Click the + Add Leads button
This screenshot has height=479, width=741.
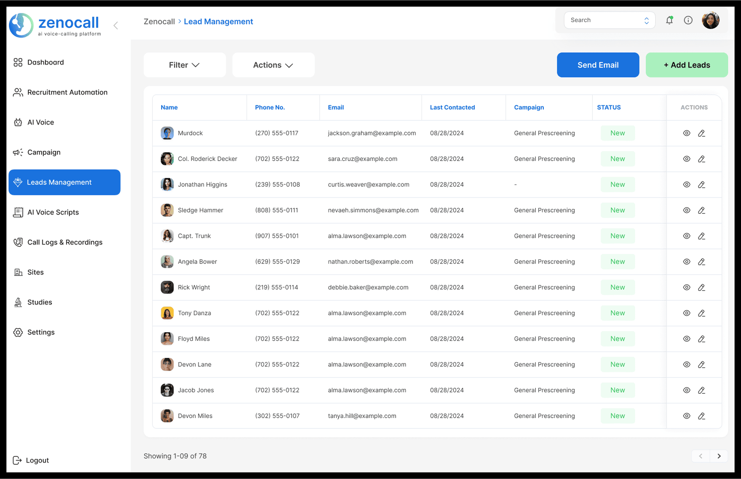[687, 65]
